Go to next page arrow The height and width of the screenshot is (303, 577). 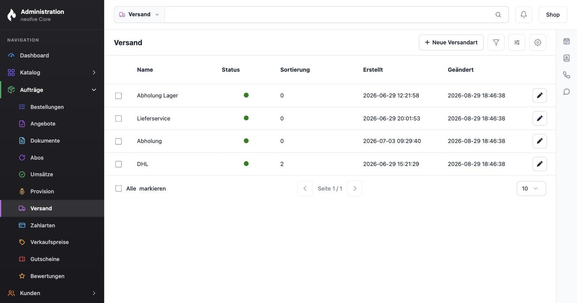[355, 189]
